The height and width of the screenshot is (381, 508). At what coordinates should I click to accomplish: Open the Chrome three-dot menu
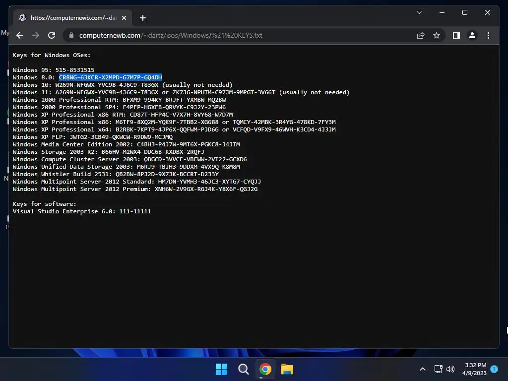(488, 35)
